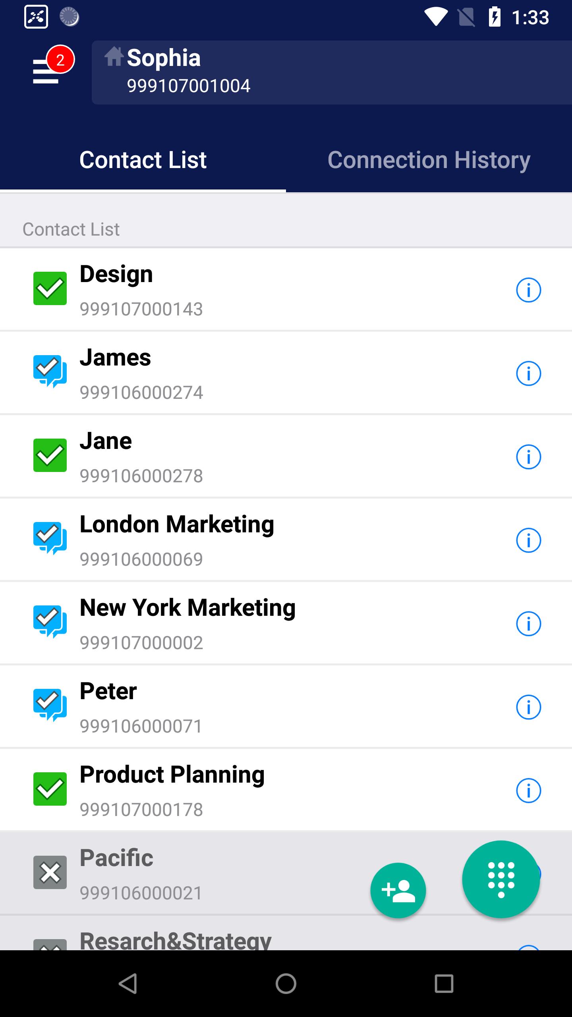Switch to Connection History tab
The width and height of the screenshot is (572, 1017).
(x=429, y=160)
